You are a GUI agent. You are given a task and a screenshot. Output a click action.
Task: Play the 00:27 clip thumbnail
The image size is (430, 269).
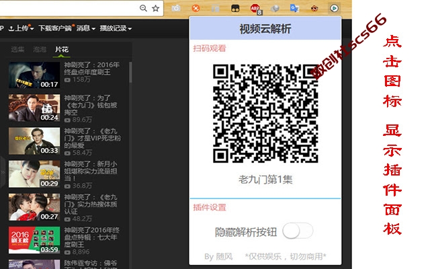pyautogui.click(x=34, y=207)
